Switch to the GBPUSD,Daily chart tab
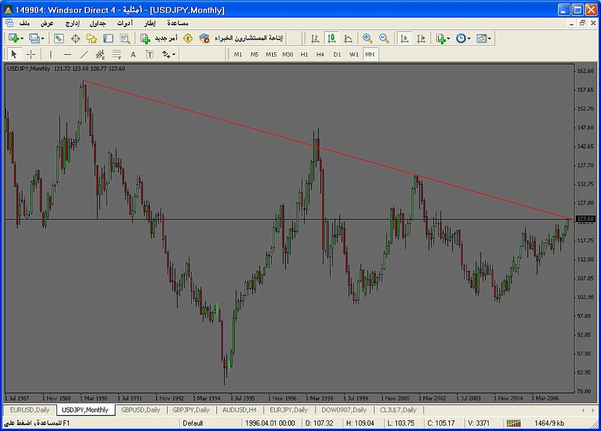 [141, 410]
